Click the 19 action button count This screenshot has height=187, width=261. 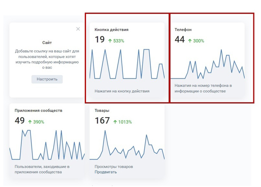(100, 39)
